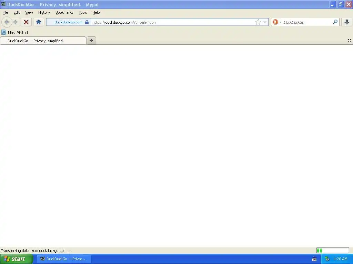This screenshot has height=264, width=353.
Task: Select the DuckDuckGo — Privacy, simplified tab
Action: tap(43, 41)
